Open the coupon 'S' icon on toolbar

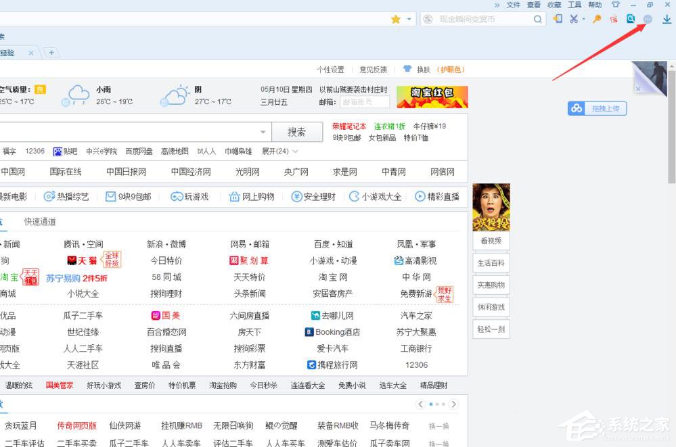point(614,19)
